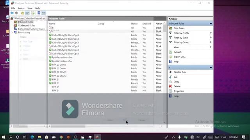Toggle the Show/Hide Console Tree icon

(x=27, y=13)
